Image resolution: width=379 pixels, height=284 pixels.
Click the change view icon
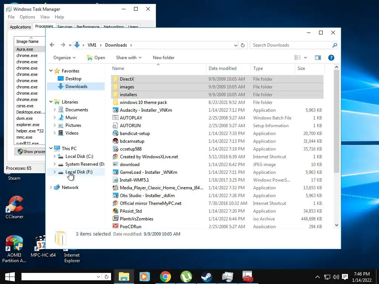(x=298, y=57)
